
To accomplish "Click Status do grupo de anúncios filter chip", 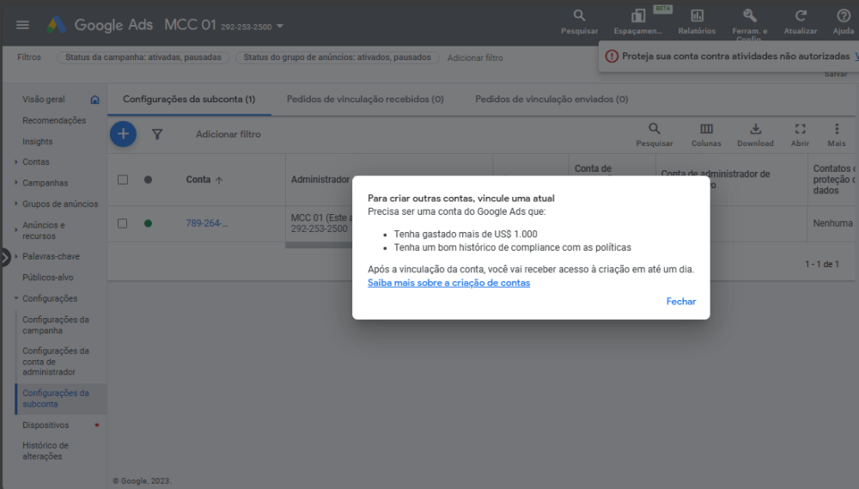I will [x=337, y=57].
